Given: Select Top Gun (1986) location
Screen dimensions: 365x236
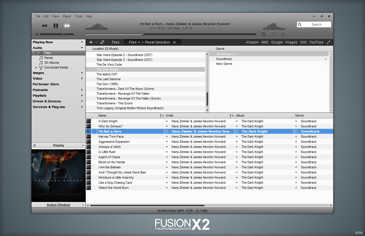Looking at the screenshot, I should pyautogui.click(x=145, y=84).
